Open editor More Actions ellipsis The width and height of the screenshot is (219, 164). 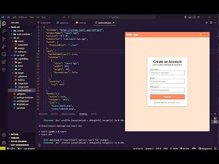215,23
